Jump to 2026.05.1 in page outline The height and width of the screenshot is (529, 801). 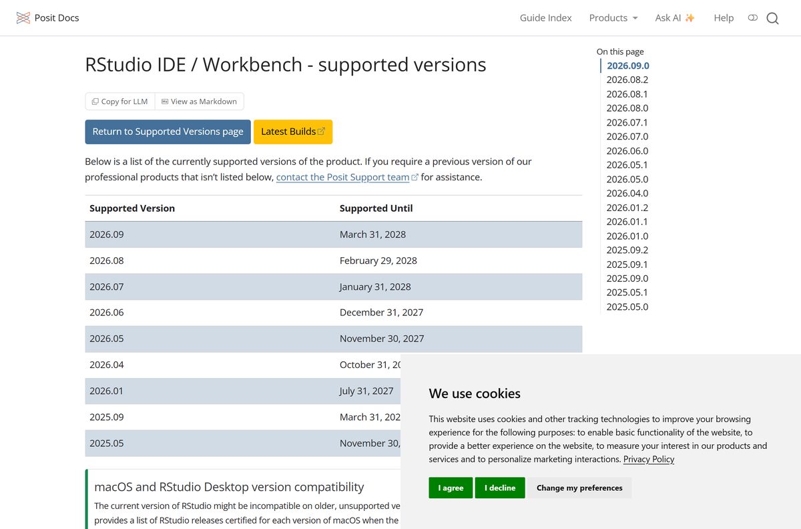coord(627,165)
